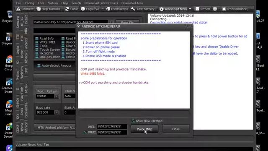Click 'Write IMEI failed.' log text

(x=93, y=74)
